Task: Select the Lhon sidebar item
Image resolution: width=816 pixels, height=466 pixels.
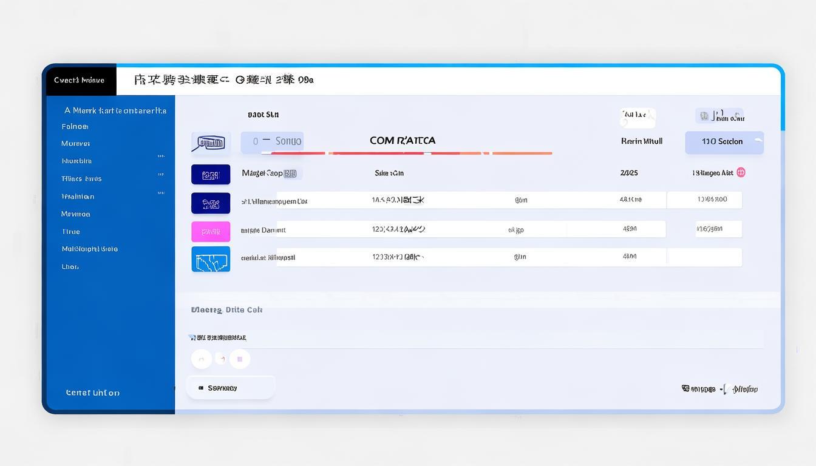Action: pos(70,266)
